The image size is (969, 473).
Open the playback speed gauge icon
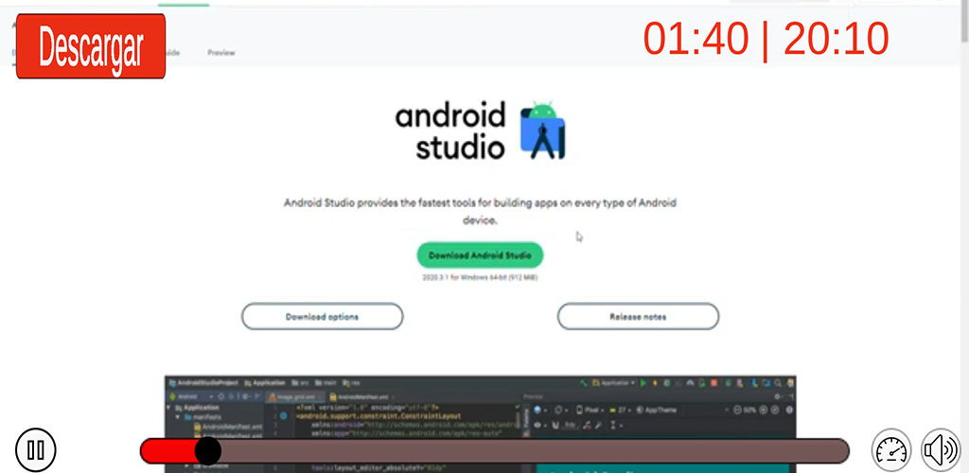tap(891, 450)
